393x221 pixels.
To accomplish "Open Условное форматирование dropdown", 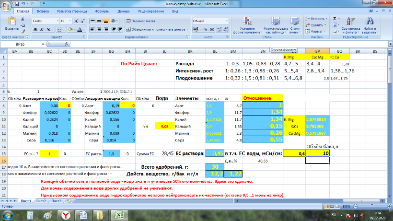I will coord(247,25).
